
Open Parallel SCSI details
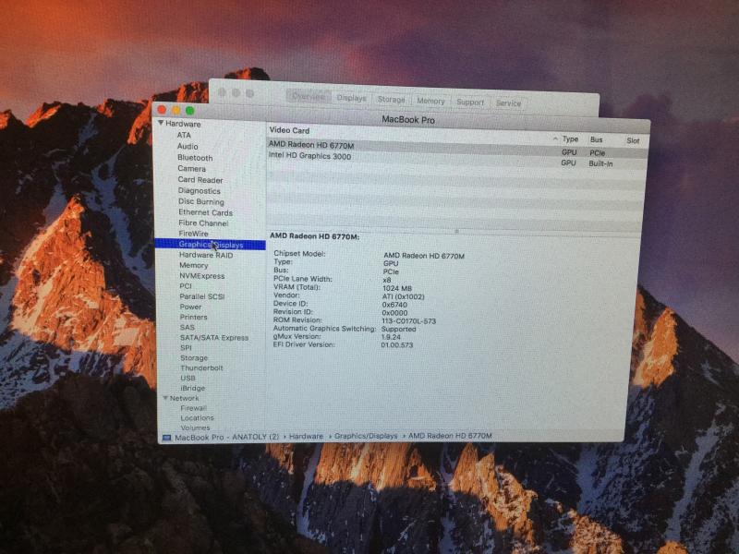point(202,296)
